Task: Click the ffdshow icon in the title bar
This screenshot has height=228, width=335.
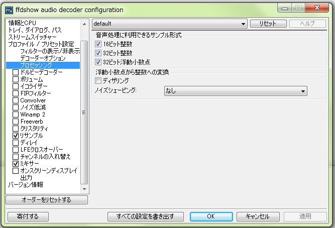Action: coord(9,10)
